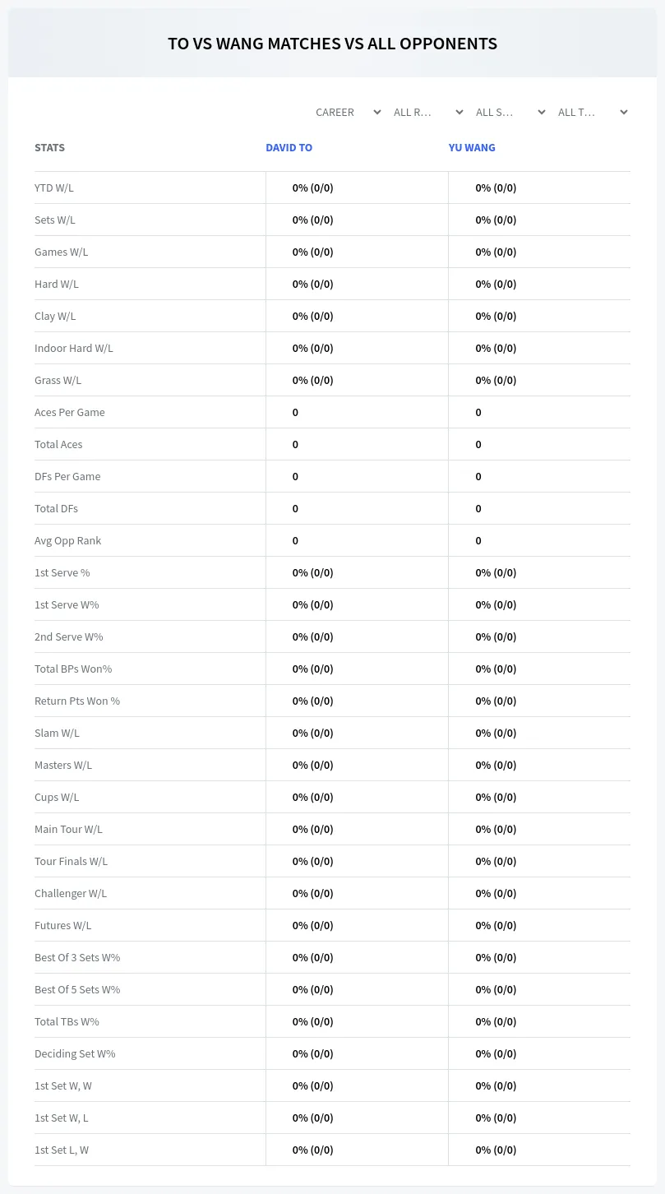Click the chevron arrow beside ALL S...

pos(542,112)
